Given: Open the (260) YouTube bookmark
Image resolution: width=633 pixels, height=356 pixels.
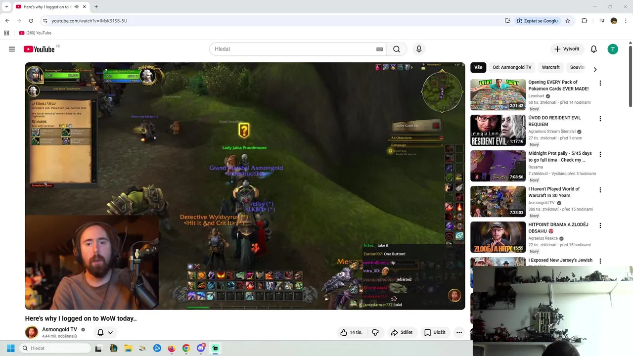Looking at the screenshot, I should coord(35,33).
